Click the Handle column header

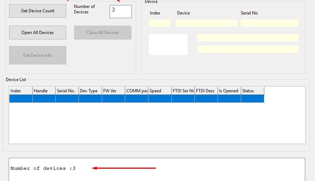click(44, 91)
